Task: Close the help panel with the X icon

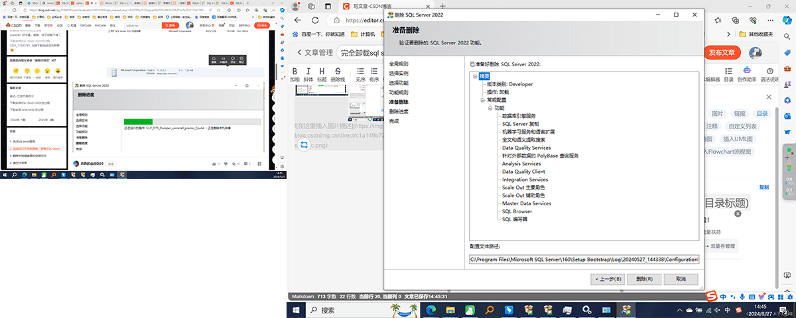Action: [x=768, y=97]
